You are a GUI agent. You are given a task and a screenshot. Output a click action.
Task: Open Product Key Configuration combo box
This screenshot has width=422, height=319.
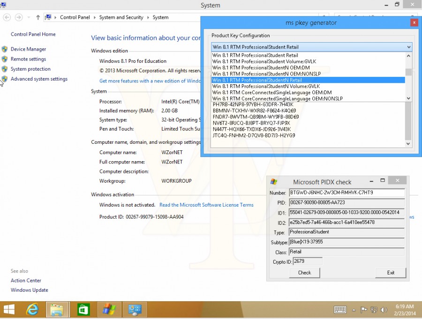pyautogui.click(x=311, y=47)
